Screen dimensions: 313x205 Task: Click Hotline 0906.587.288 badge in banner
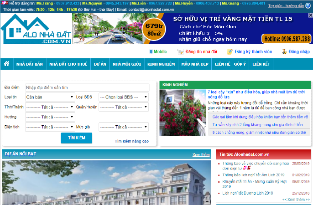(287, 39)
